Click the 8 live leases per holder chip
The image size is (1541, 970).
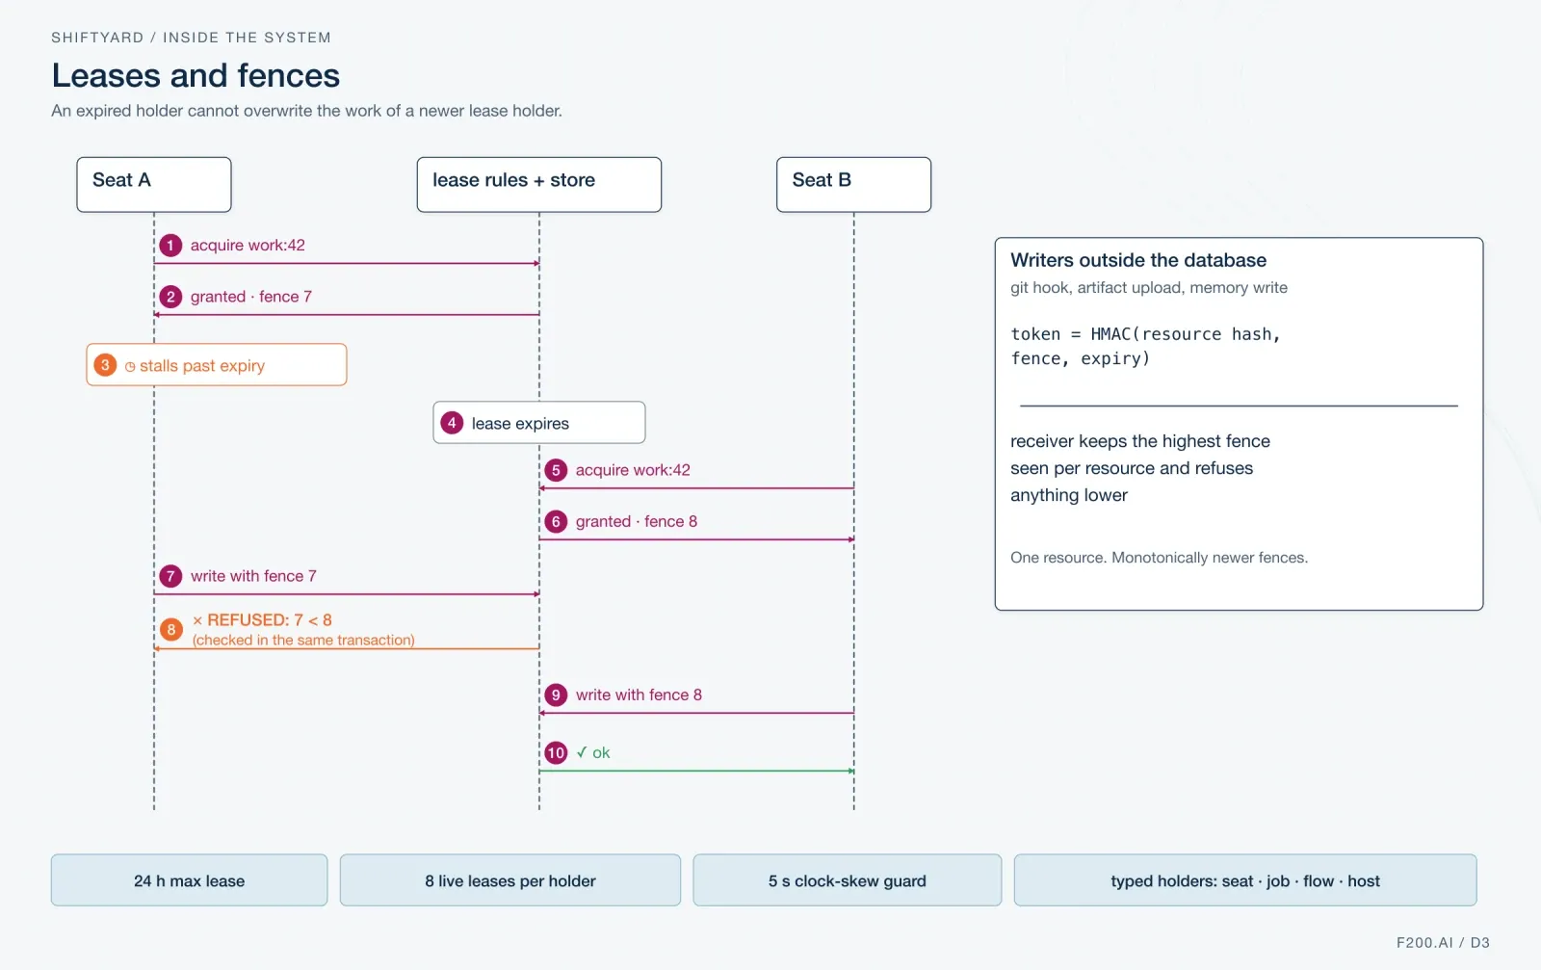(x=510, y=880)
